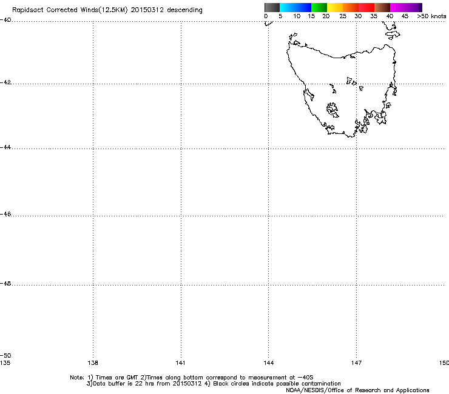Click the -42 latitude axis label
This screenshot has width=449, height=394.
(x=5, y=82)
